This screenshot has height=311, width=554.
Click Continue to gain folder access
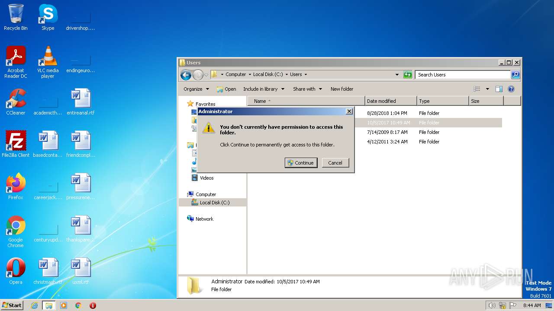[301, 163]
